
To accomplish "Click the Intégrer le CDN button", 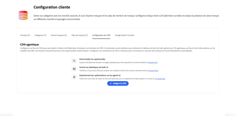I will 118,84.
